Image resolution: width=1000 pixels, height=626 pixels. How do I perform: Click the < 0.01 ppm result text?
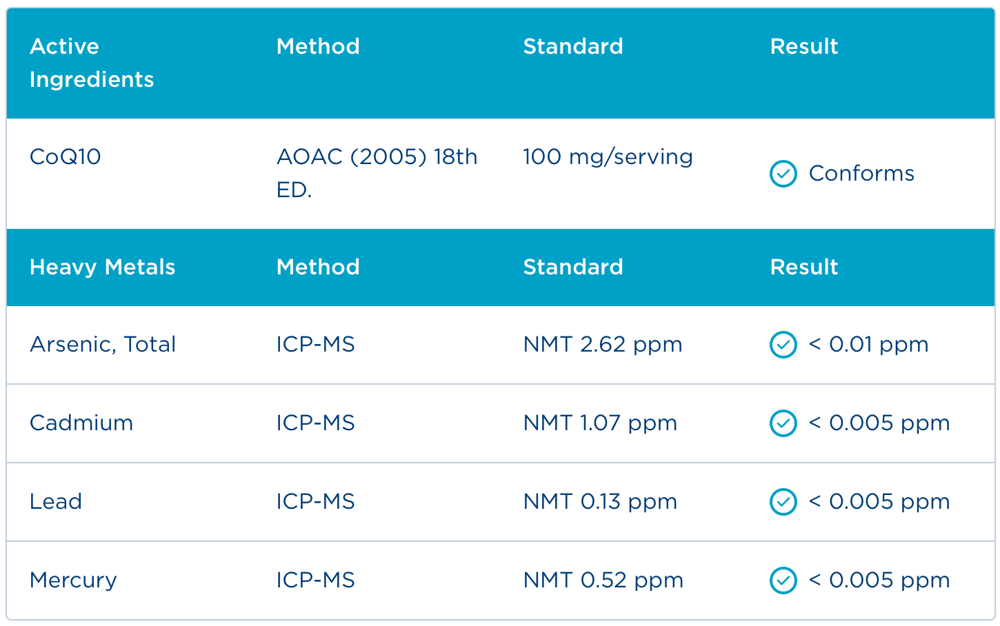[868, 344]
